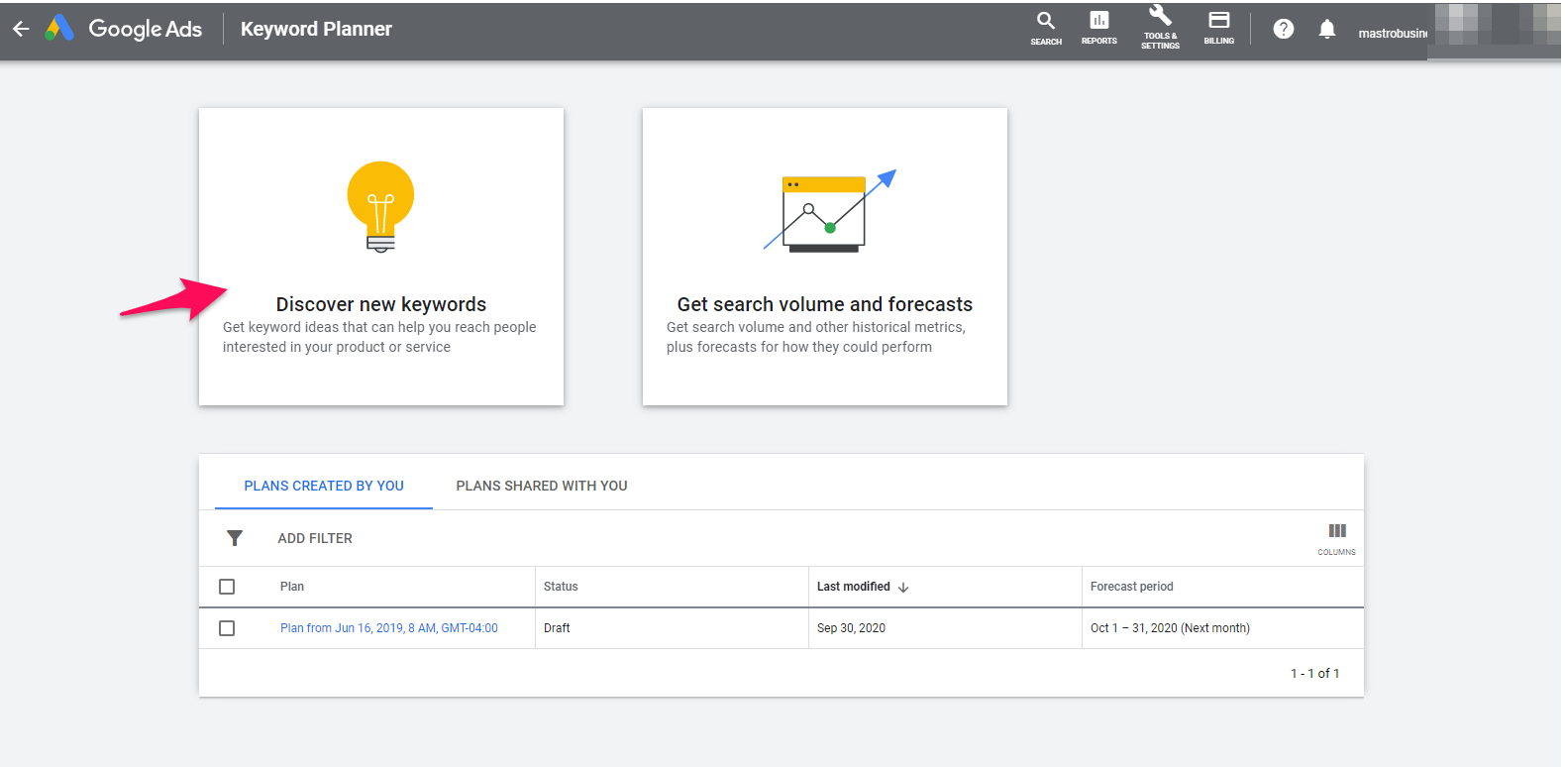This screenshot has height=767, width=1565.
Task: Click the Help question mark icon
Action: click(x=1283, y=29)
